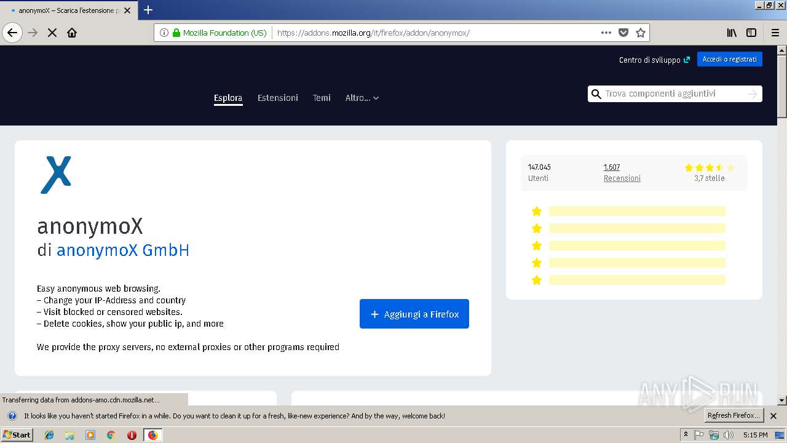Click the volume tray icon
This screenshot has width=787, height=443.
tap(729, 435)
